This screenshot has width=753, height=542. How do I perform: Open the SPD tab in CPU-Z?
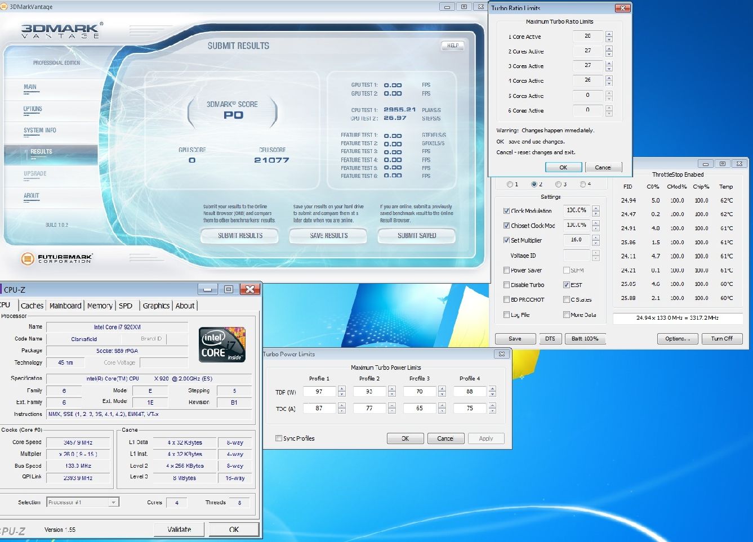tap(126, 306)
